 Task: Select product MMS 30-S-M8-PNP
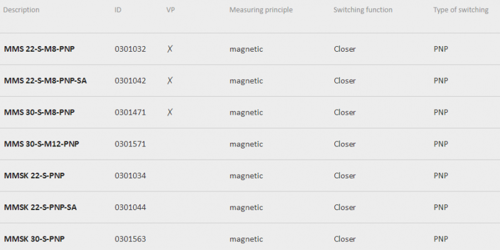pos(39,112)
